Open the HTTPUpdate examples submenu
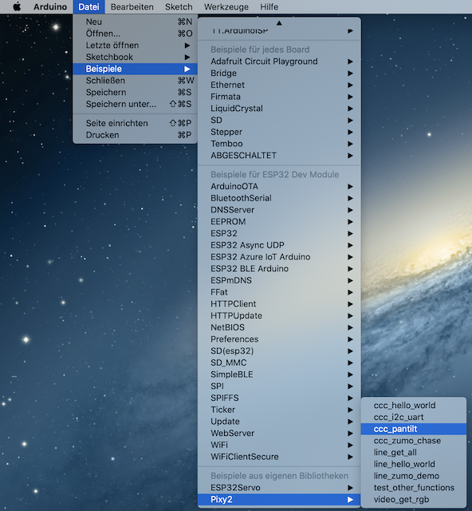Screen dimensions: 472x511 pyautogui.click(x=279, y=315)
